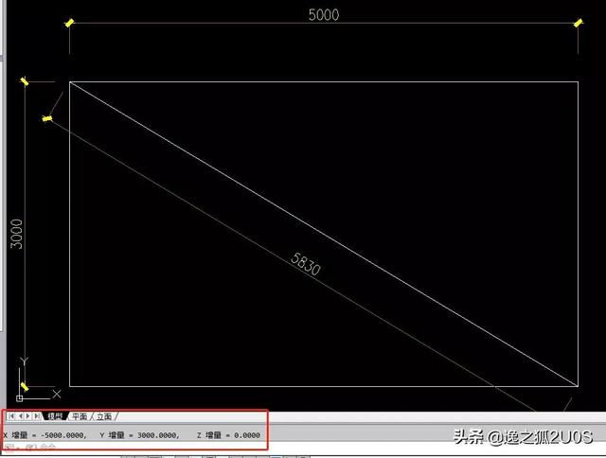Jump to the last layout tab arrow

click(36, 416)
